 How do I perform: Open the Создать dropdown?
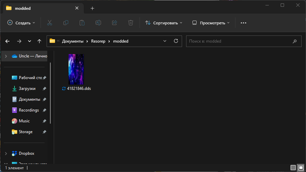click(21, 23)
